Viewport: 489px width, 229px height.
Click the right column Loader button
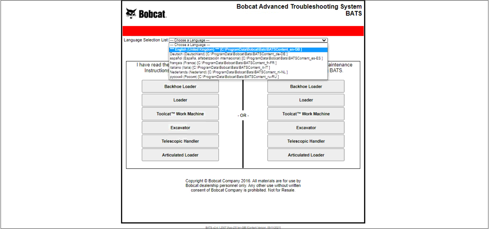(x=306, y=100)
